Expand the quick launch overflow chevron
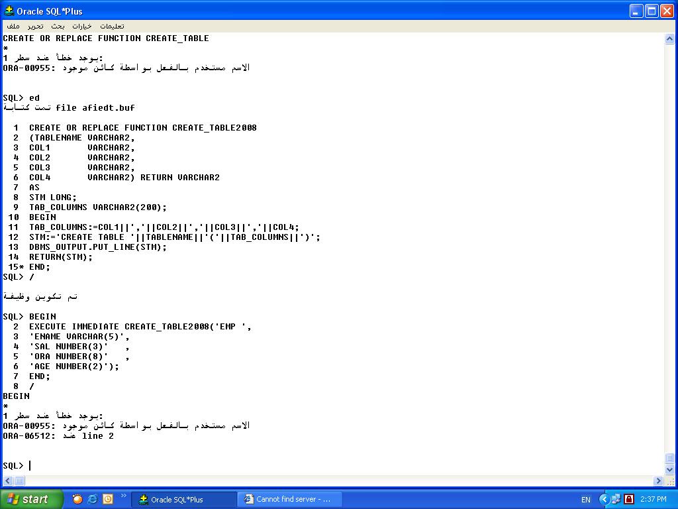678x509 pixels. [x=123, y=496]
